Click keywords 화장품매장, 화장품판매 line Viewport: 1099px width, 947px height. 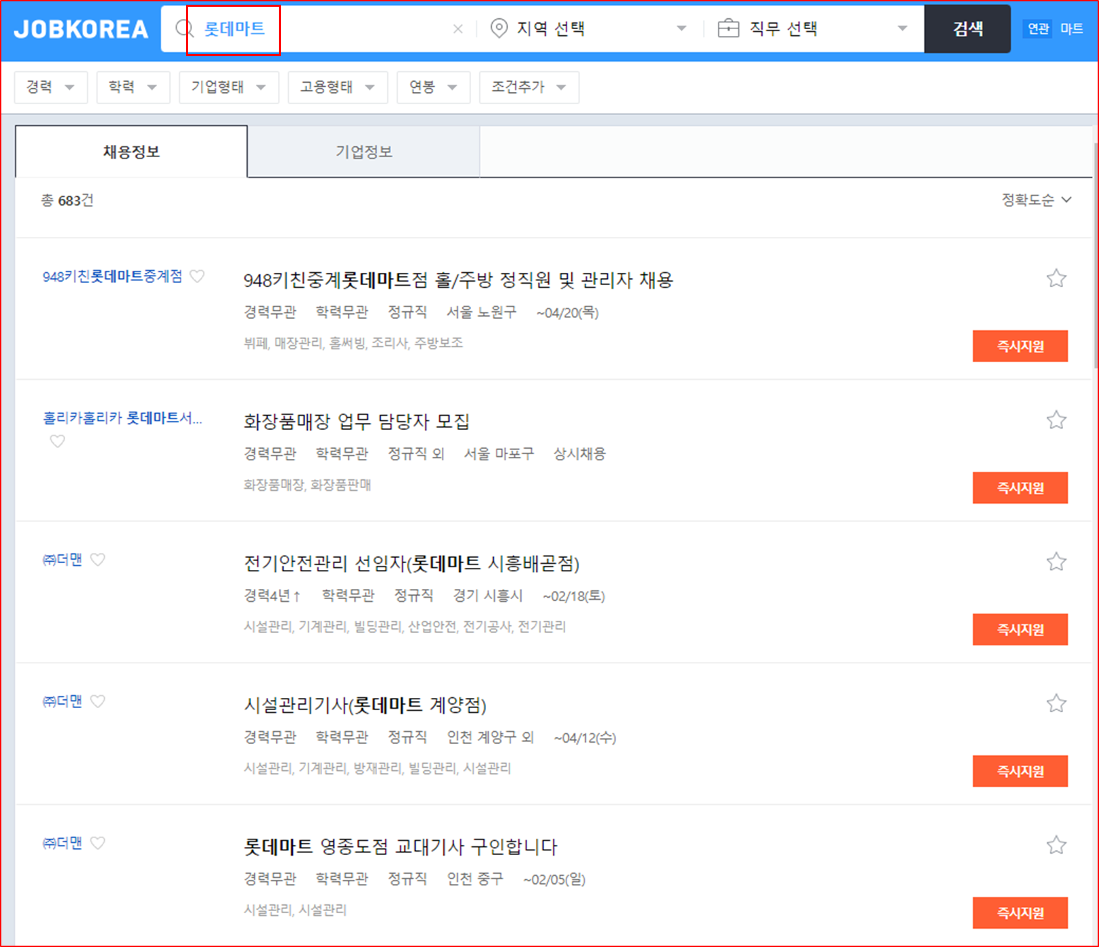(307, 485)
